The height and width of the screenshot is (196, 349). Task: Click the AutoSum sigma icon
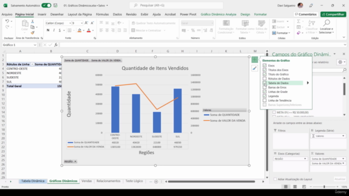click(299, 21)
